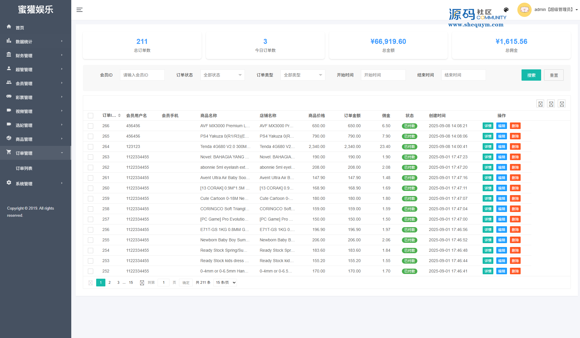Click the admin avatar image
580x338 pixels.
click(x=524, y=10)
